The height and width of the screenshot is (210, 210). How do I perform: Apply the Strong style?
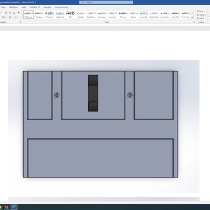(123, 15)
